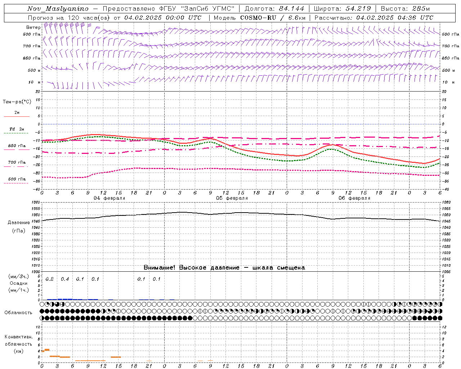
Task: Click the 500 м wind level label on the left
Action: coord(34,70)
